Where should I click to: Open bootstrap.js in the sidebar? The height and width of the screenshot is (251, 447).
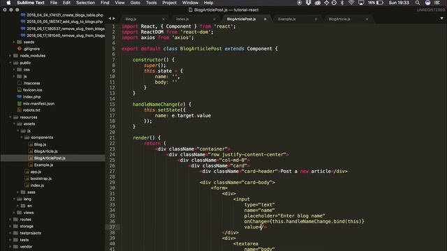pyautogui.click(x=41, y=178)
